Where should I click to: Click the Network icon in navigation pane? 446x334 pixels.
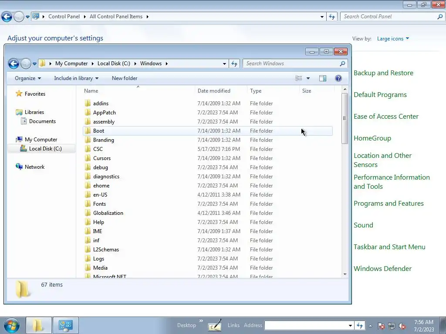(x=19, y=167)
